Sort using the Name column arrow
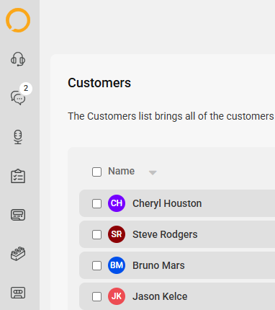Image resolution: width=275 pixels, height=310 pixels. pyautogui.click(x=153, y=172)
